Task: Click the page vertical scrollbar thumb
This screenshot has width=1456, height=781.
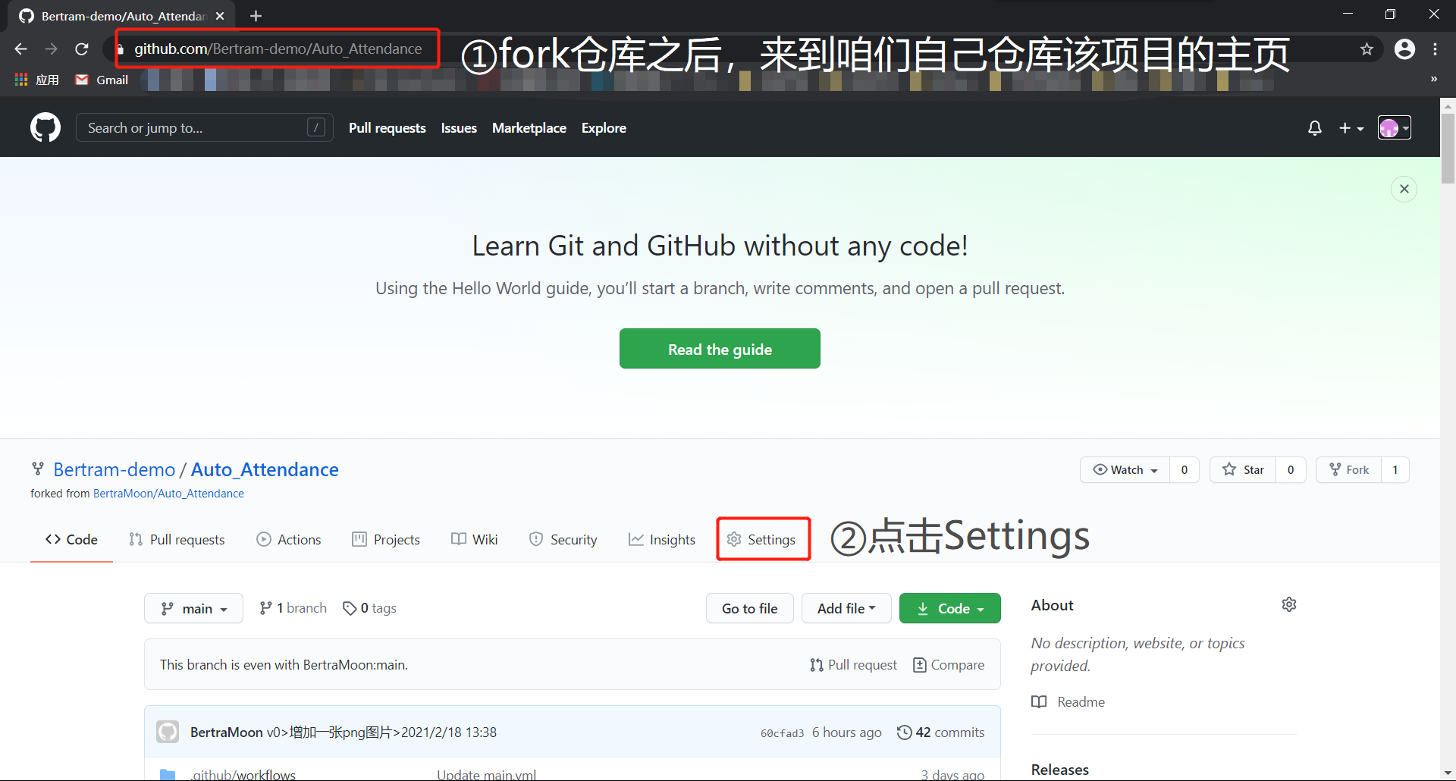Action: [1448, 148]
